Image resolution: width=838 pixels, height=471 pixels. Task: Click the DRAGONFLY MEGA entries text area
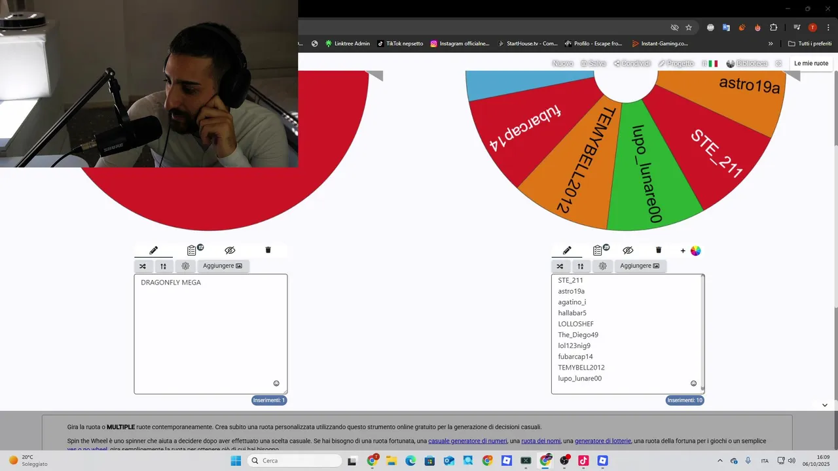click(211, 334)
